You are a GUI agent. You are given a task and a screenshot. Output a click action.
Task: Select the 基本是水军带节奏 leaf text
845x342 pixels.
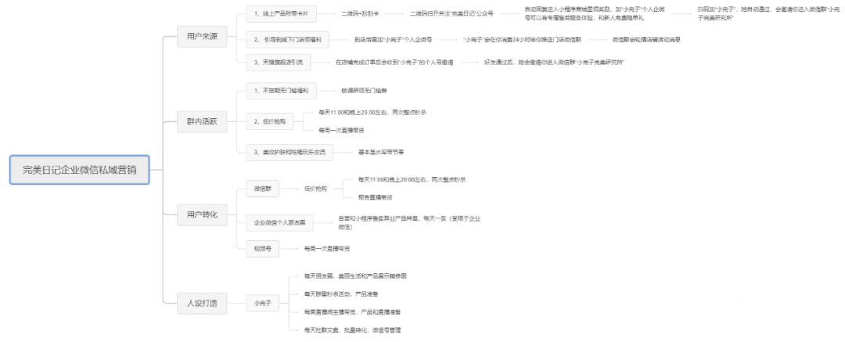(380, 151)
